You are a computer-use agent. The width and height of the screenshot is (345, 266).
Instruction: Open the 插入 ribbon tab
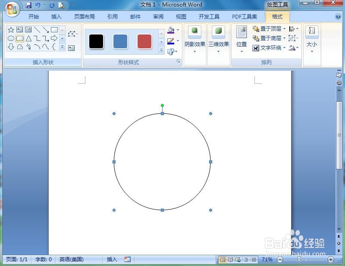(56, 16)
